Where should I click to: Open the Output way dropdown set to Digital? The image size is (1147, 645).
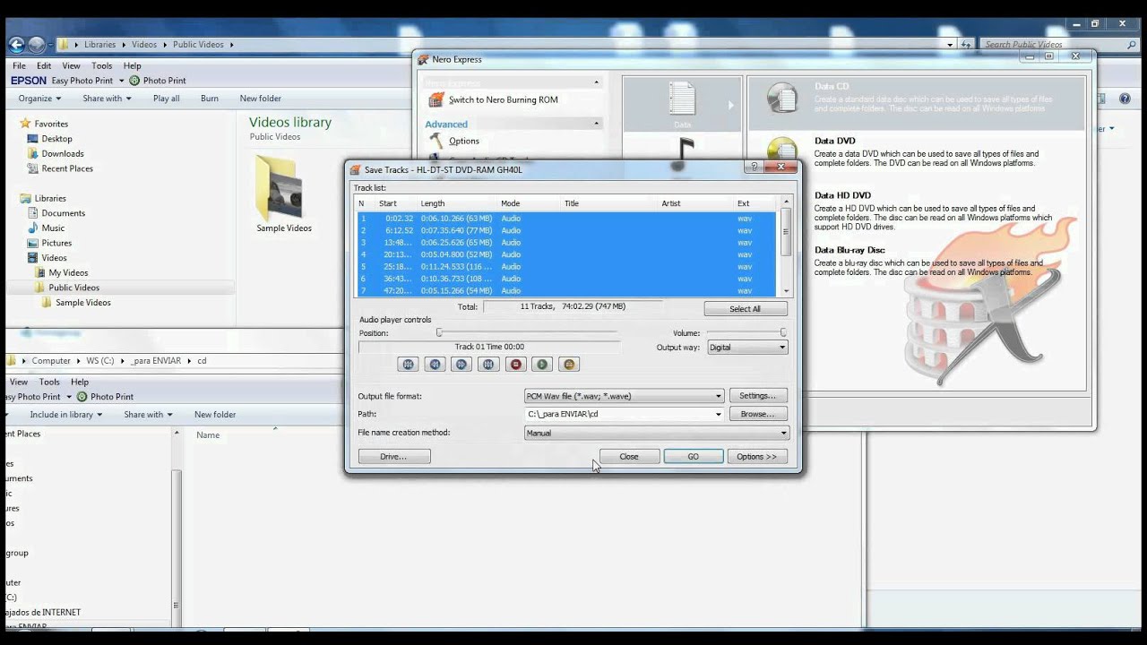coord(747,348)
